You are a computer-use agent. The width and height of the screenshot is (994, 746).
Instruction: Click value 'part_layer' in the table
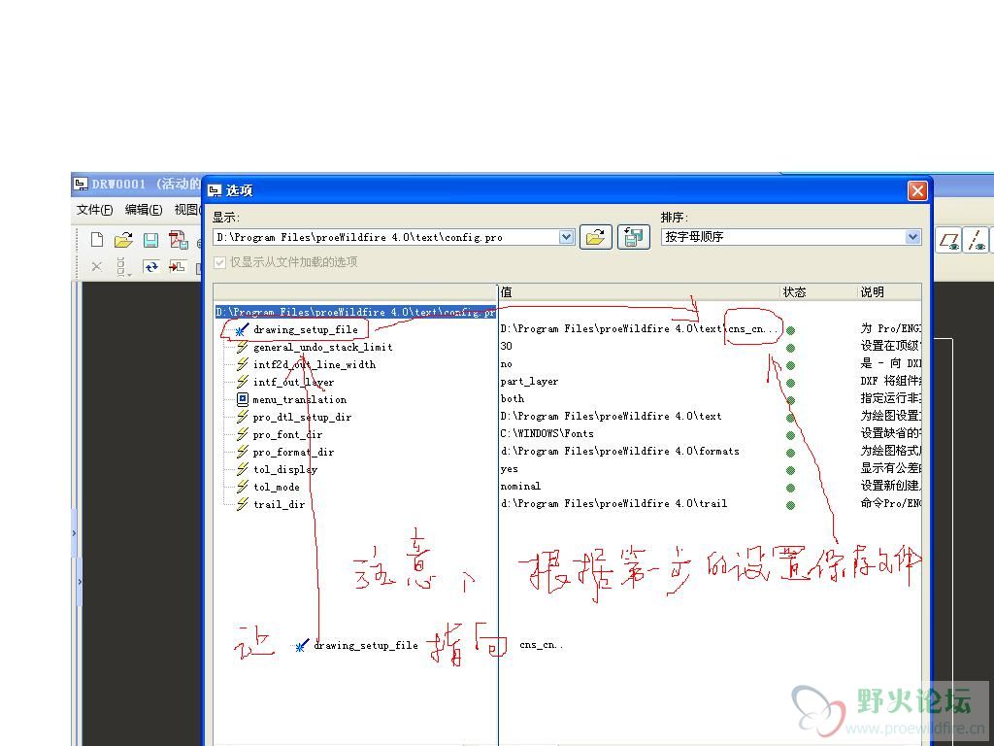tap(529, 381)
